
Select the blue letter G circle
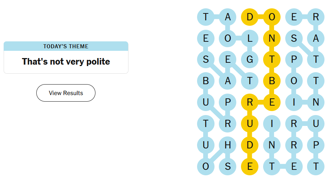point(250,59)
